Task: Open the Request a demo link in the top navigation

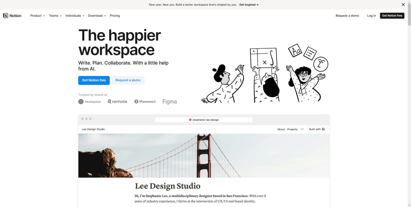Action: coord(347,16)
